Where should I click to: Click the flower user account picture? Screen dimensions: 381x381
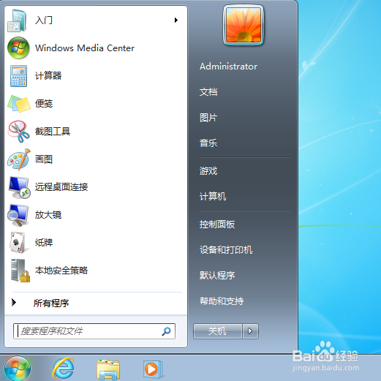(x=244, y=26)
